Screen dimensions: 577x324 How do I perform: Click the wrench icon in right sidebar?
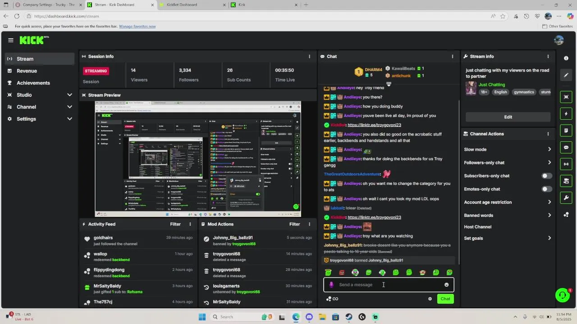click(x=566, y=198)
